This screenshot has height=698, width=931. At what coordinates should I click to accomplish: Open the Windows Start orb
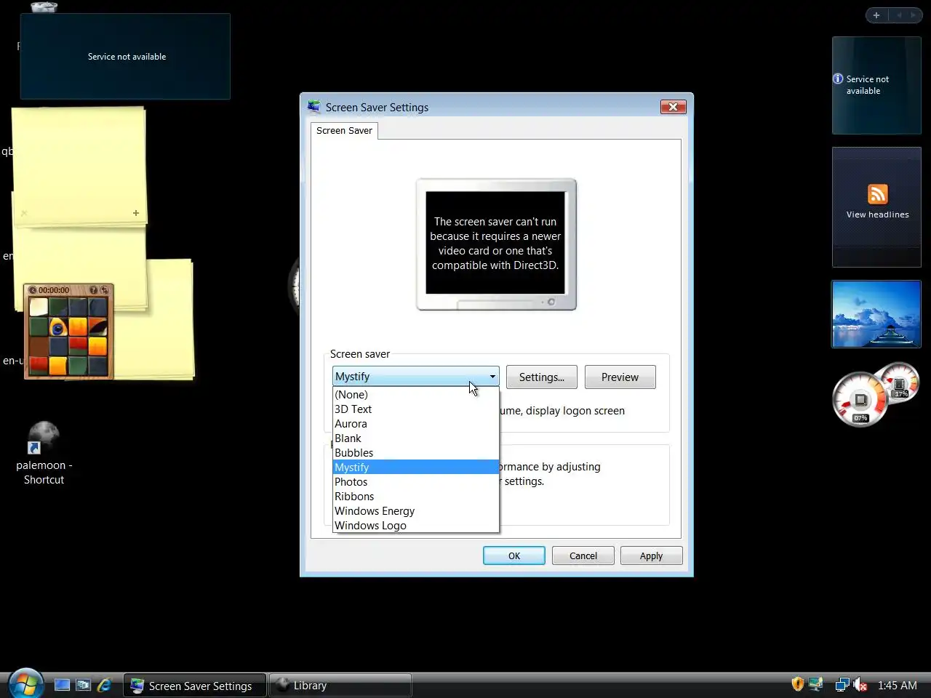click(25, 683)
